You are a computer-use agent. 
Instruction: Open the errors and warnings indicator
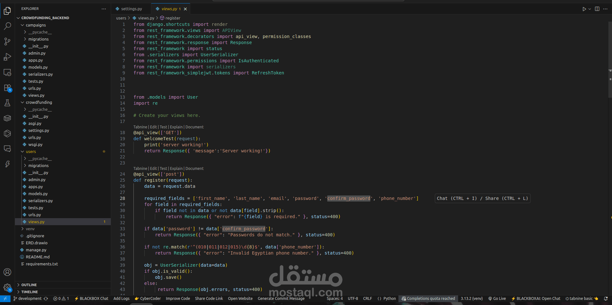click(x=61, y=299)
